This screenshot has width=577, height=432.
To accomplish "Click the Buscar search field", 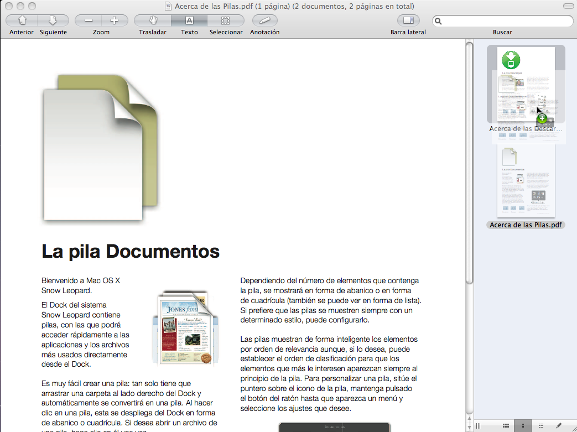I will point(503,21).
